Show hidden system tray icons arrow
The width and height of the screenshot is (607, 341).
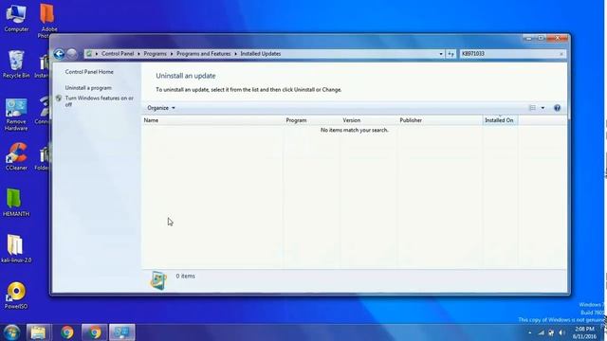tap(530, 332)
